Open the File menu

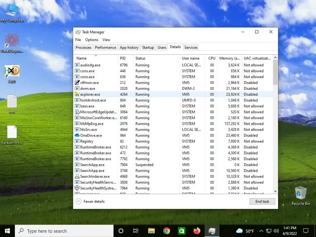(x=78, y=40)
